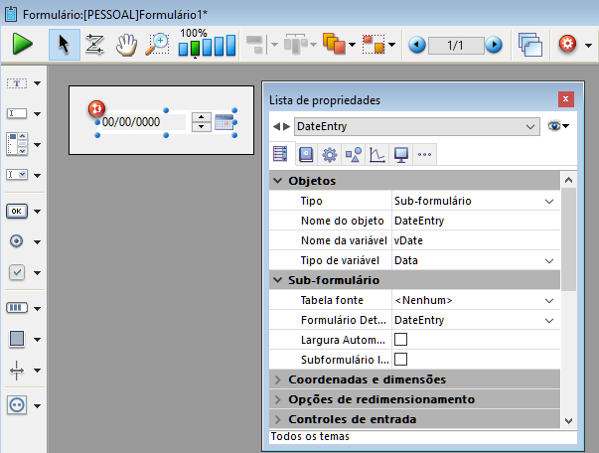This screenshot has height=453, width=599.
Task: Activate the hand pan tool
Action: pyautogui.click(x=126, y=45)
